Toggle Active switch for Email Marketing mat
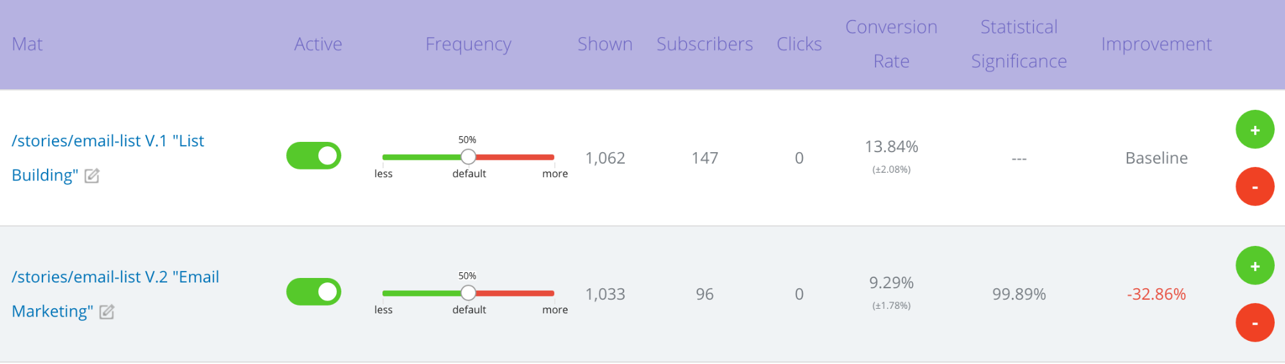1285x364 pixels. pos(314,292)
